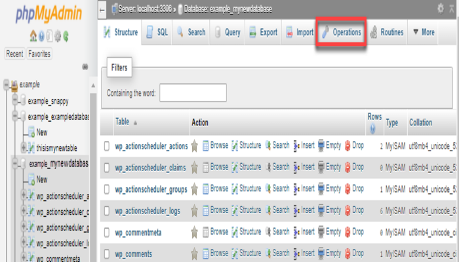Click the Favorites button in sidebar
Screen dimensions: 459x262
click(40, 54)
